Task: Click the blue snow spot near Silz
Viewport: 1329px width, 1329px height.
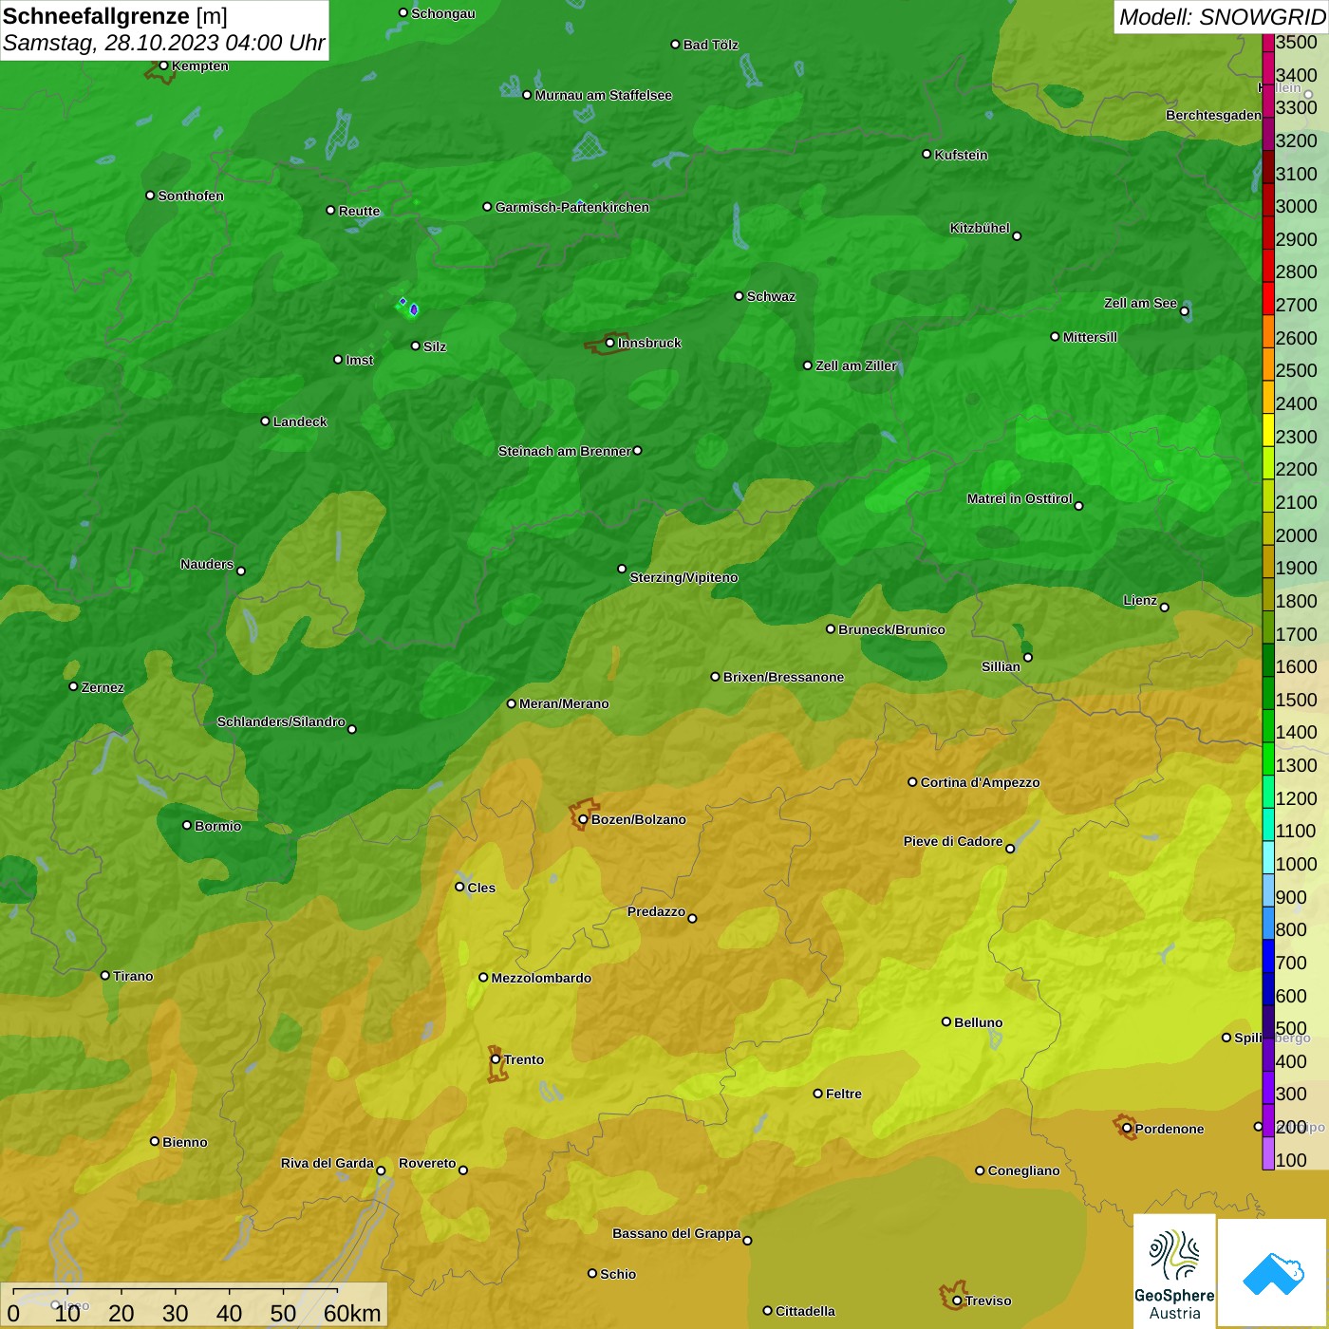Action: tap(413, 309)
